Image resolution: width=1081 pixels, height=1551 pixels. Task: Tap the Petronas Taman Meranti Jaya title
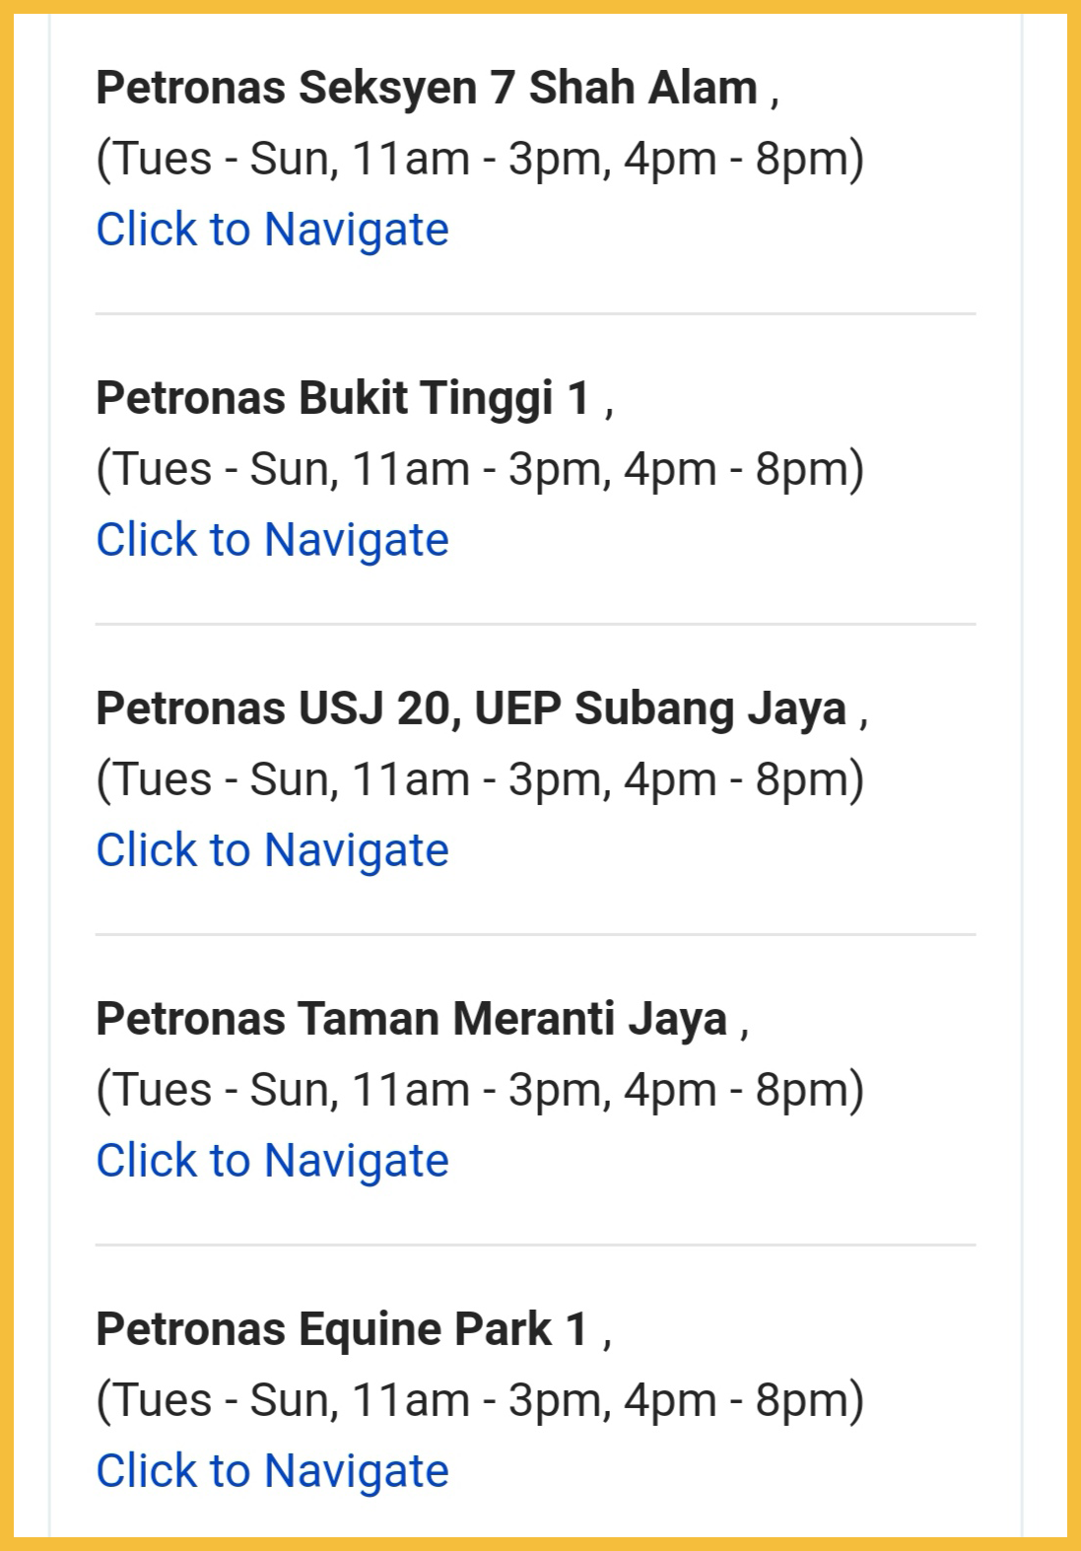[411, 1019]
